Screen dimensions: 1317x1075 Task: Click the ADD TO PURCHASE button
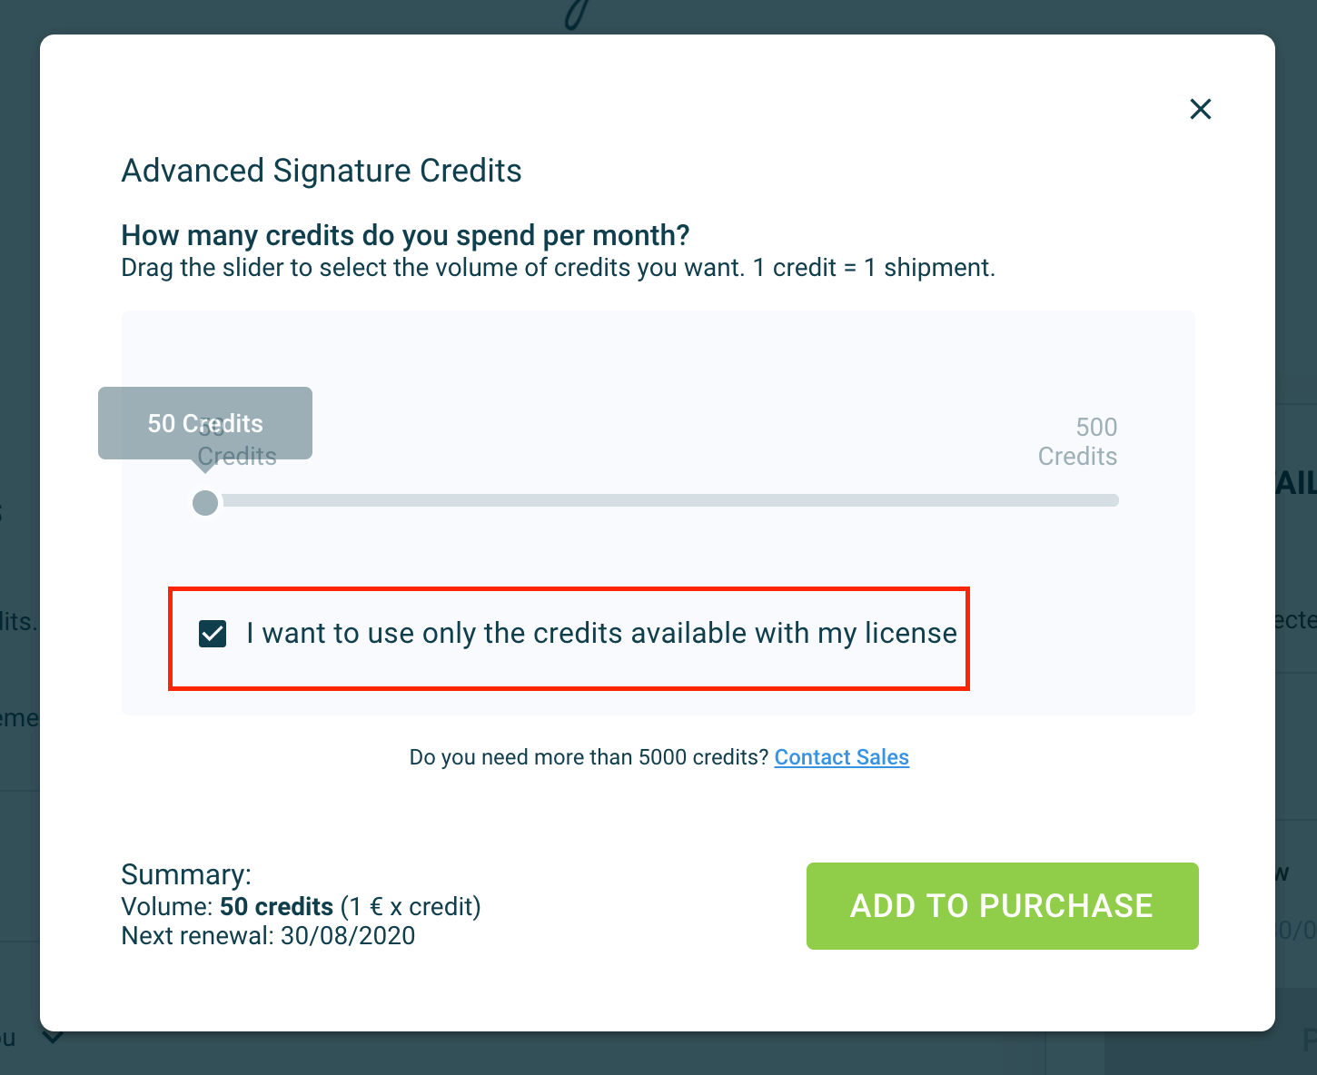(x=1002, y=906)
